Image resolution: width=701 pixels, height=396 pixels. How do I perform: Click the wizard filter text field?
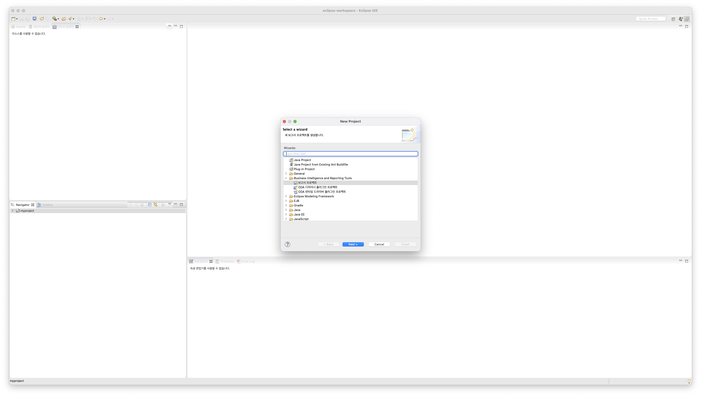[x=350, y=154]
